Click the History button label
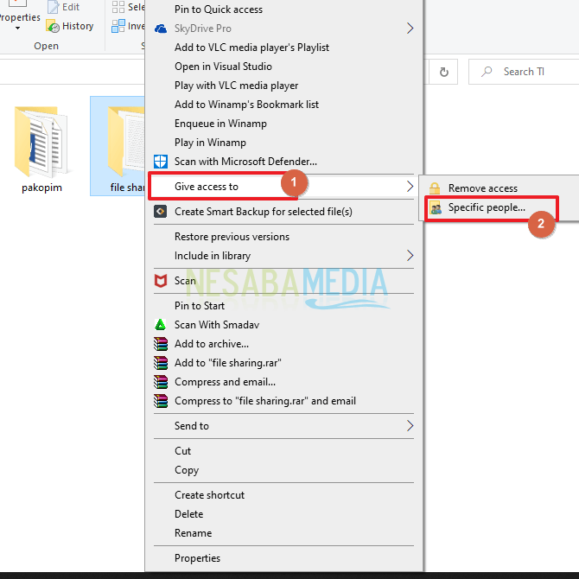579x579 pixels. point(78,26)
